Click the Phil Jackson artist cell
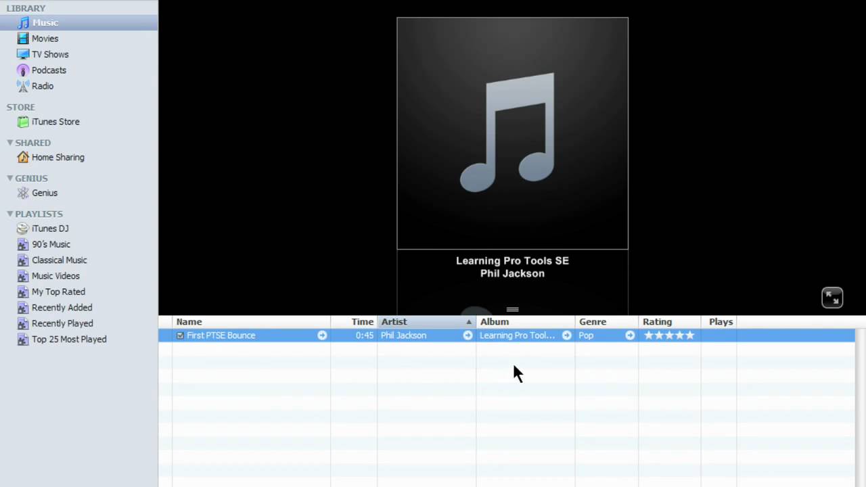Screen dimensions: 866x487 (x=403, y=335)
